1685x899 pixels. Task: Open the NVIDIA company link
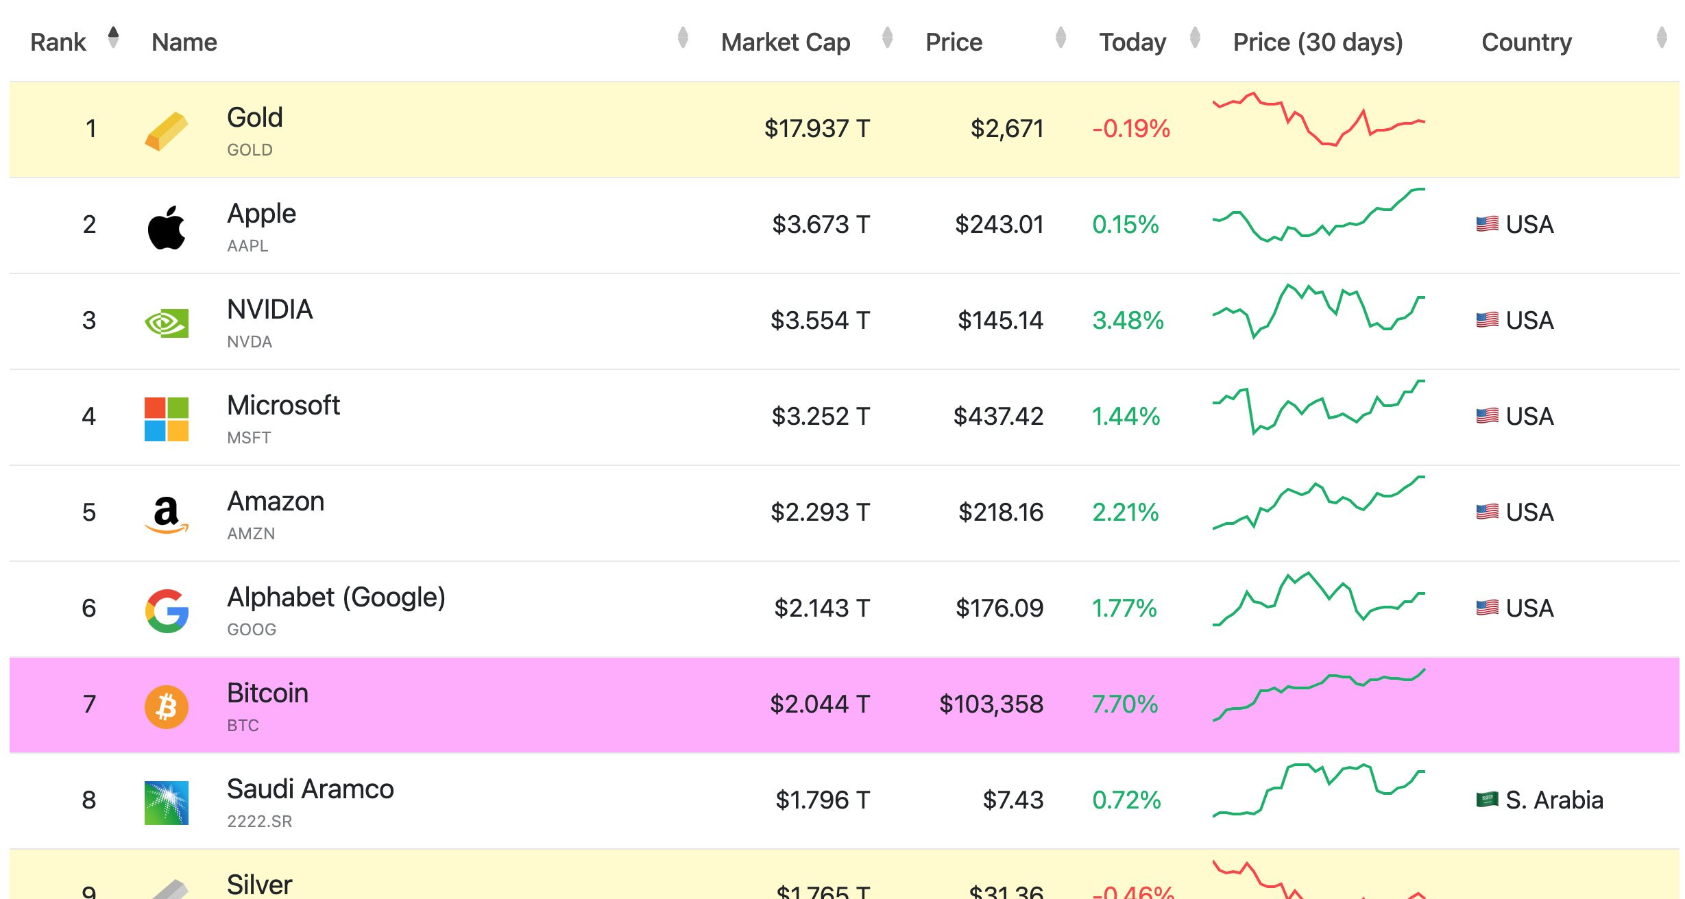(x=270, y=310)
